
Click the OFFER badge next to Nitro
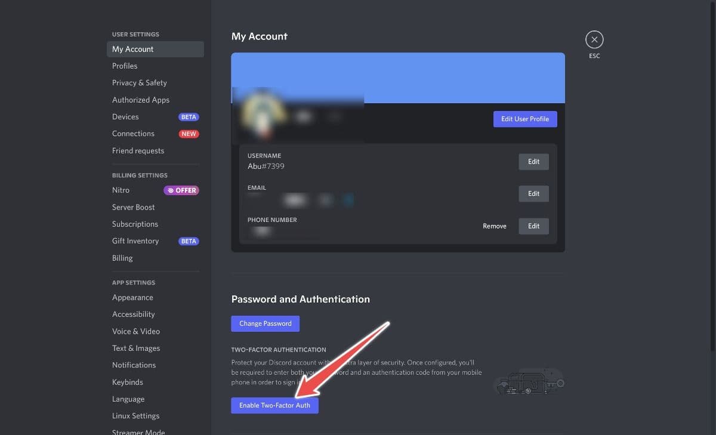tap(181, 190)
